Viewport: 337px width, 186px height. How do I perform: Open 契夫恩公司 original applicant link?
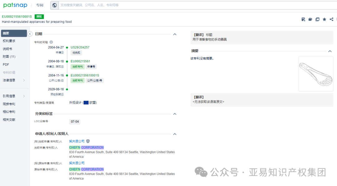click(x=77, y=163)
